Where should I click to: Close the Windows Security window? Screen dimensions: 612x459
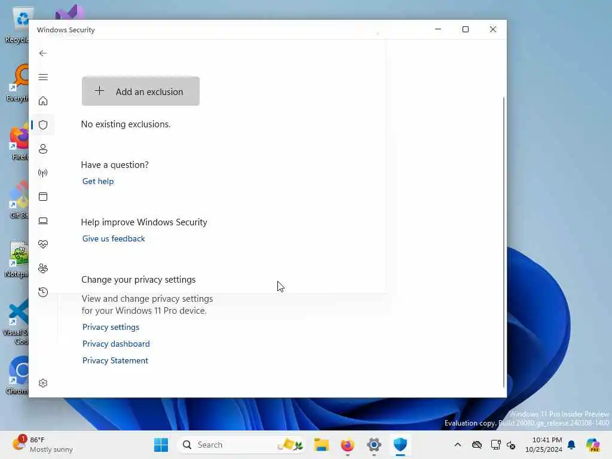(x=493, y=29)
